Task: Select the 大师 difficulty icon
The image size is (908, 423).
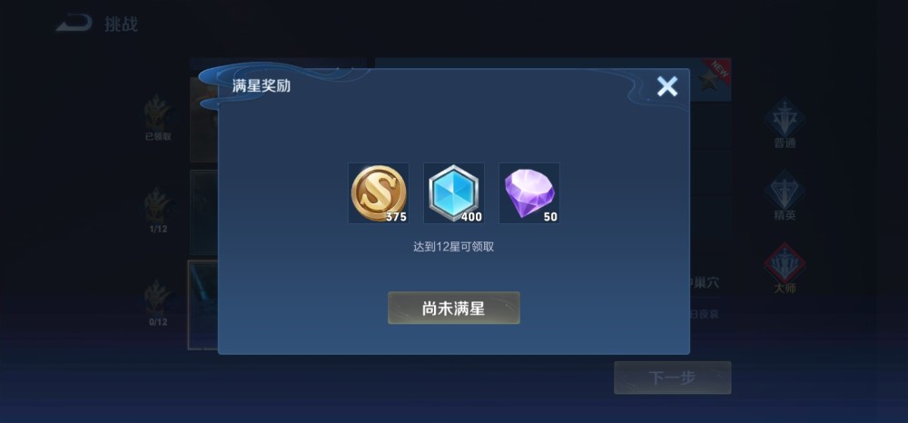Action: (785, 269)
